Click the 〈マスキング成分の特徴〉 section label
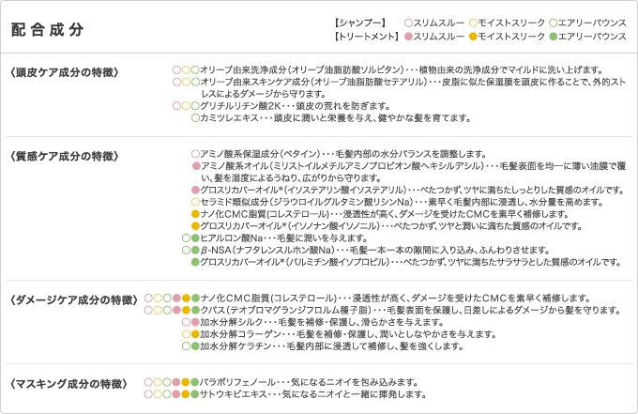638x414 pixels. [68, 384]
